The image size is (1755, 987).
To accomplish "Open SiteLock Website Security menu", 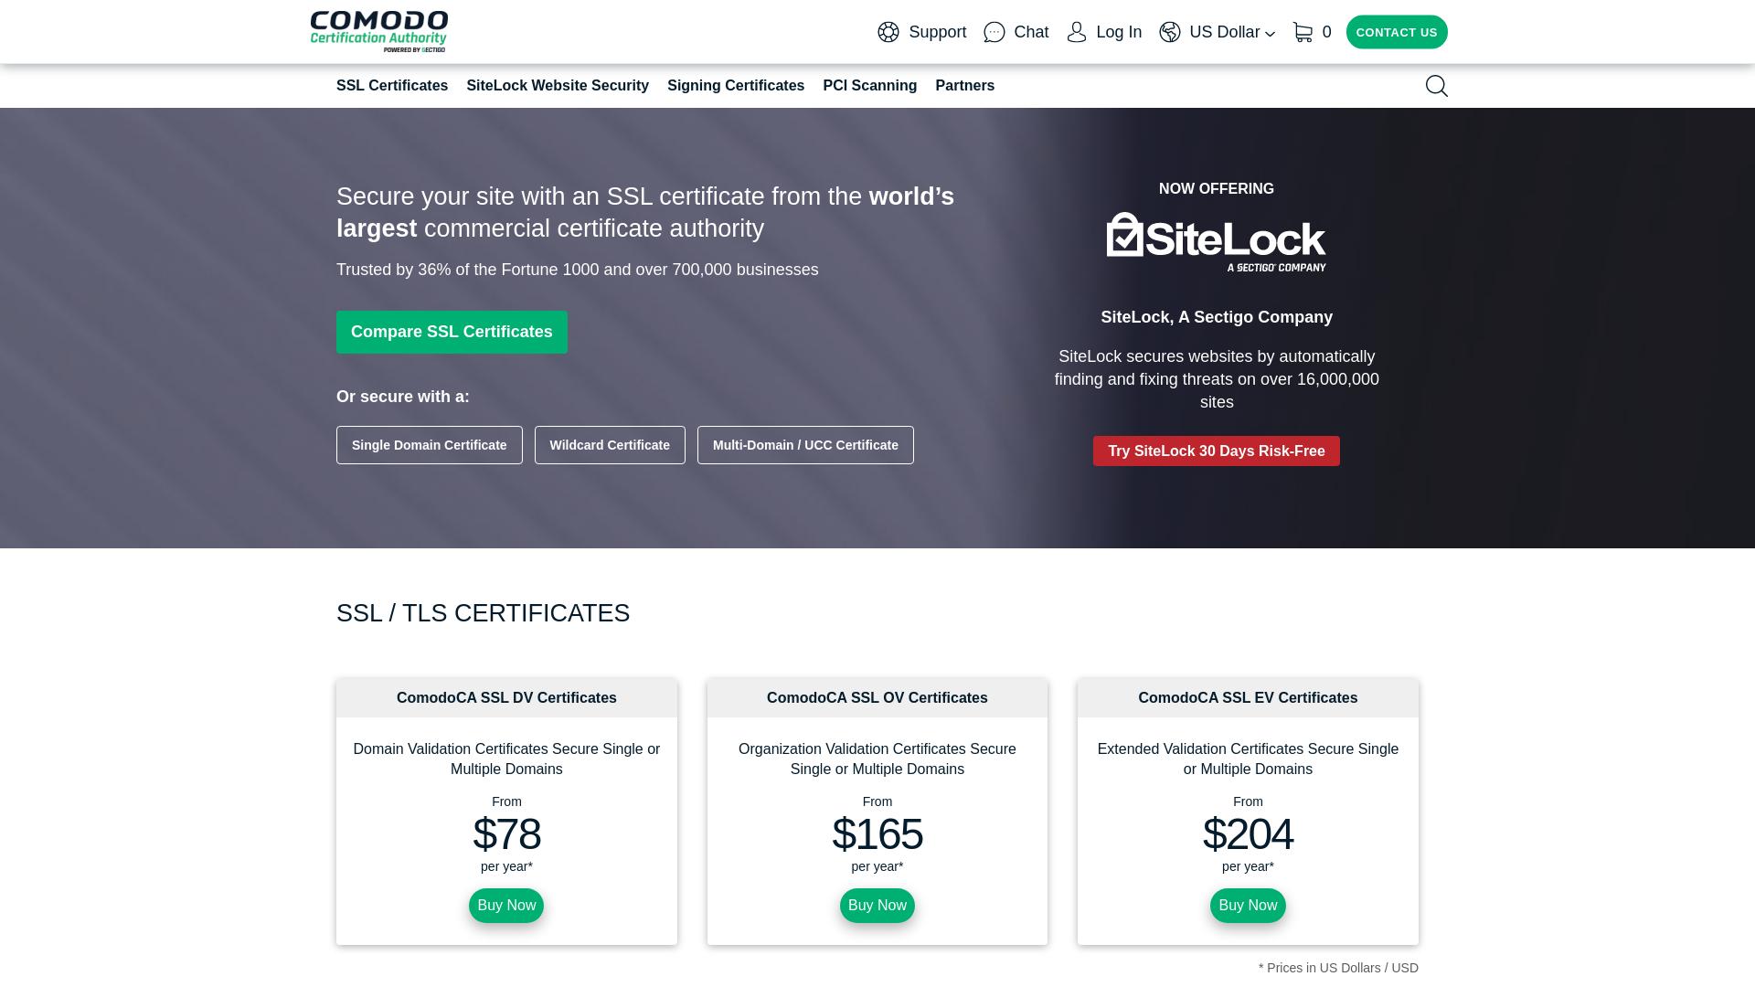I will (x=558, y=86).
